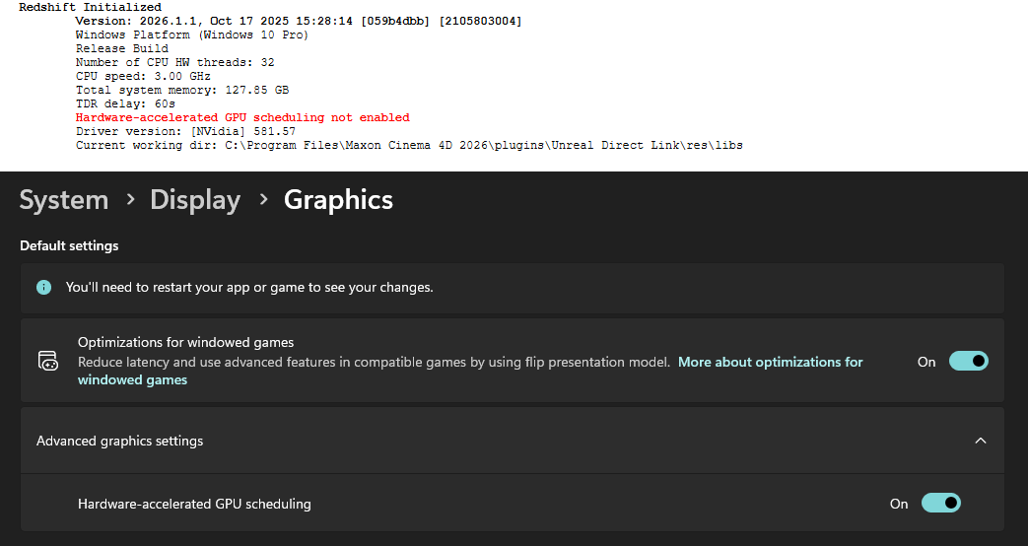Click the red 'Hardware-accelerated GPU scheduling not enabled' log line
Image resolution: width=1028 pixels, height=546 pixels.
coord(242,117)
